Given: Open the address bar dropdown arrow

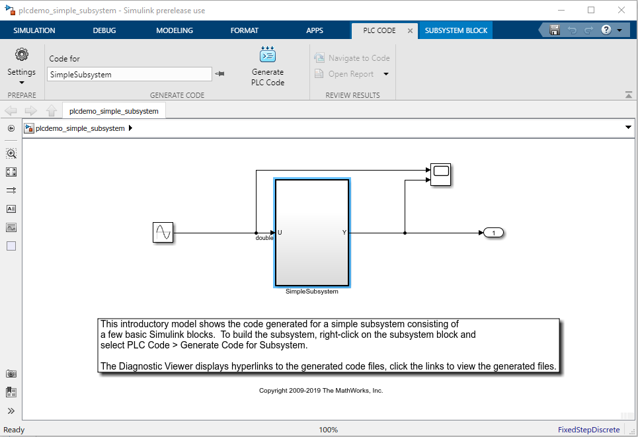Looking at the screenshot, I should (628, 128).
